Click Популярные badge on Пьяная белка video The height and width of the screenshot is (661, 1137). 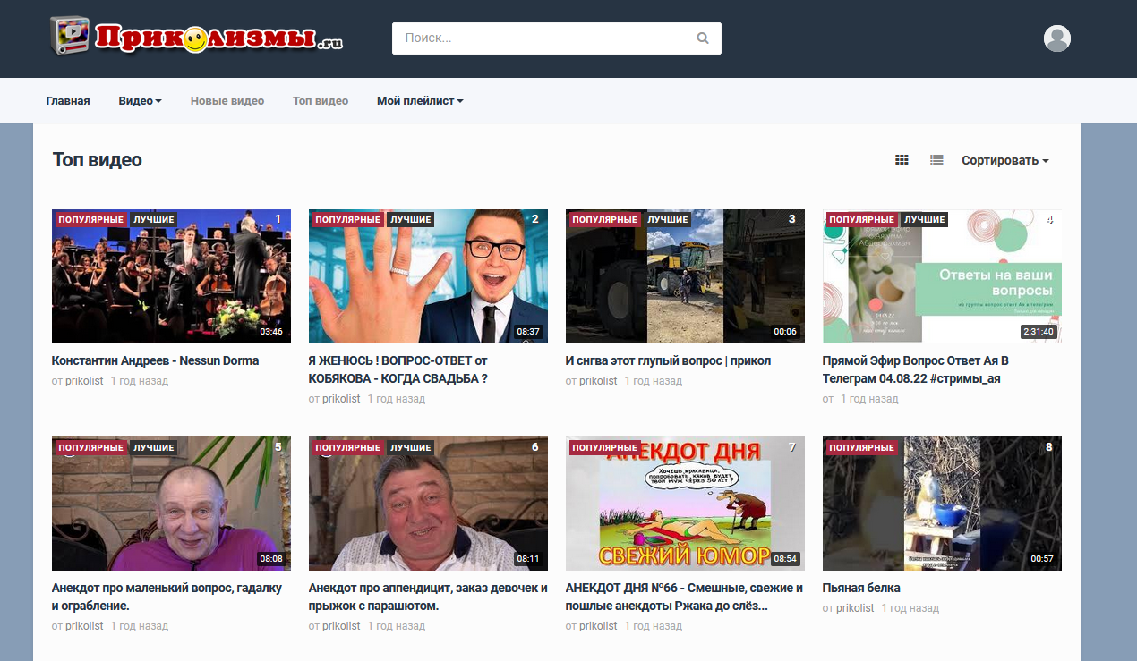860,446
